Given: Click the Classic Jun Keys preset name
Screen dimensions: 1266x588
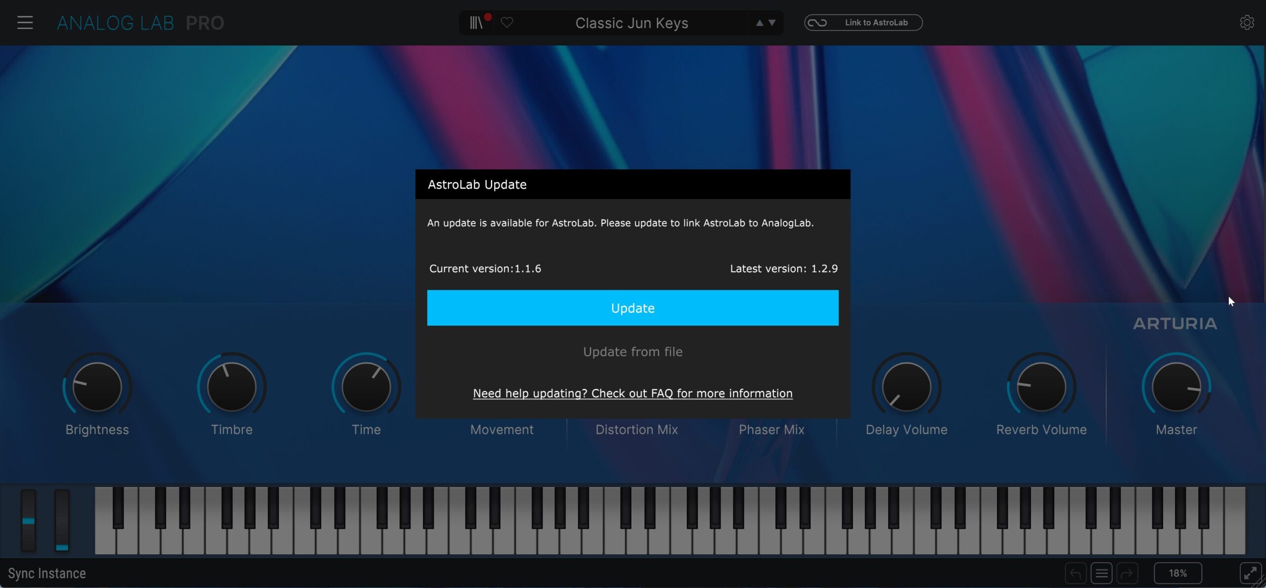Looking at the screenshot, I should [632, 23].
